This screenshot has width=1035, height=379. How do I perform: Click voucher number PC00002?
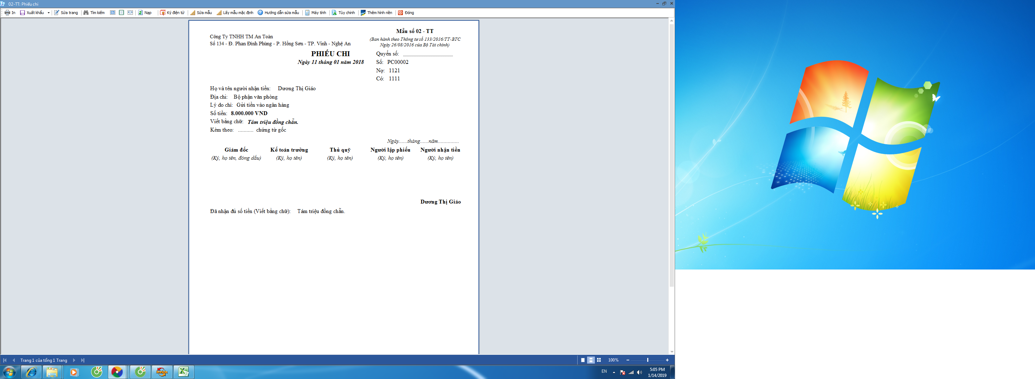[398, 62]
